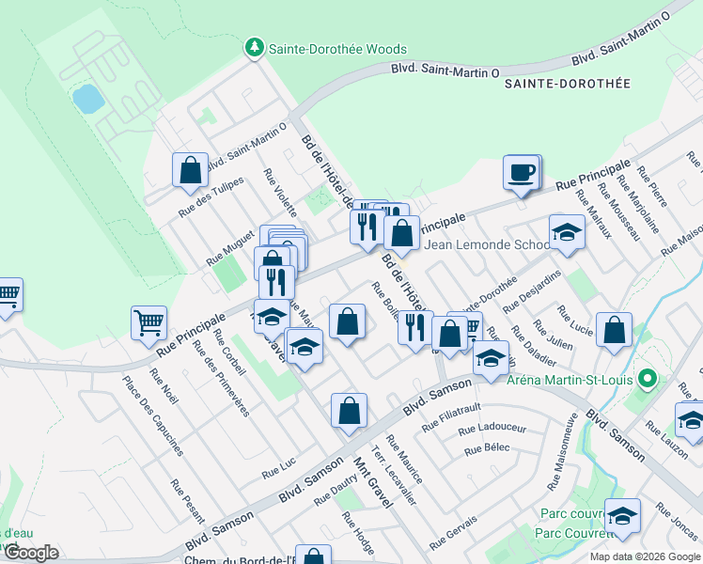This screenshot has height=564, width=703.
Task: Click the Rue Violette street label
Action: [280, 193]
